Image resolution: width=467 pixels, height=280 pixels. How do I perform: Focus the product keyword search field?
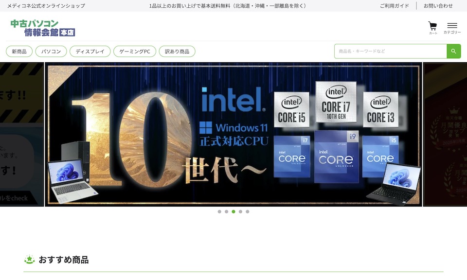tap(391, 51)
